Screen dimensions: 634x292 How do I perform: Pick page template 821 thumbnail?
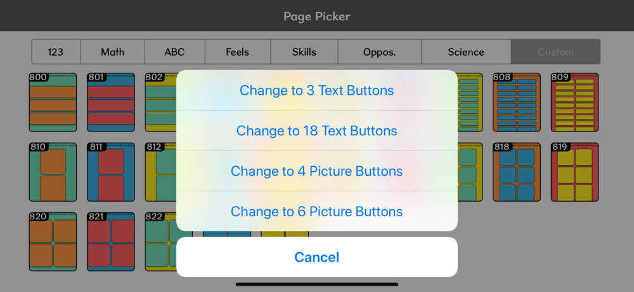(111, 241)
